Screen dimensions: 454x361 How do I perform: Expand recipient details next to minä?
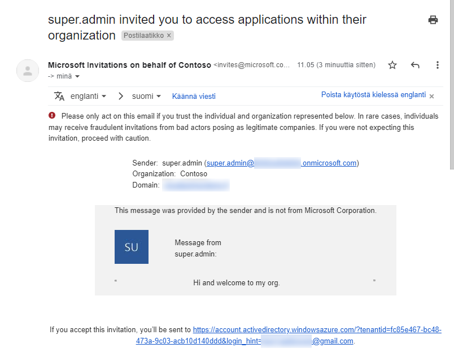pos(77,76)
